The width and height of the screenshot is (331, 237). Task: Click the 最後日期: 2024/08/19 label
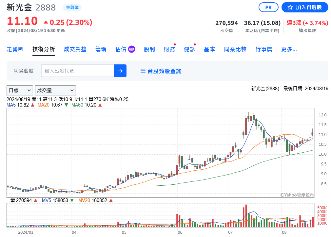306,89
